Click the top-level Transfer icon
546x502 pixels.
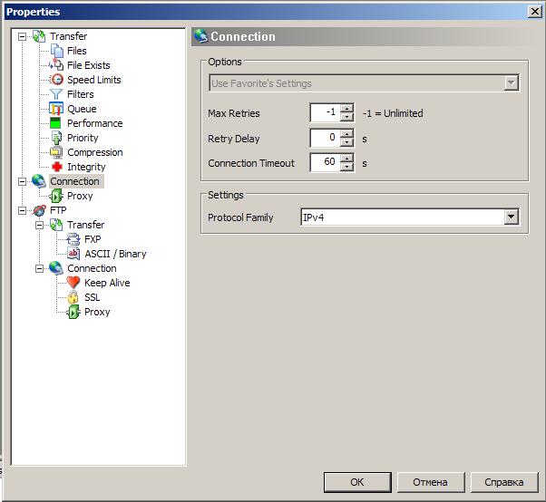pos(39,36)
